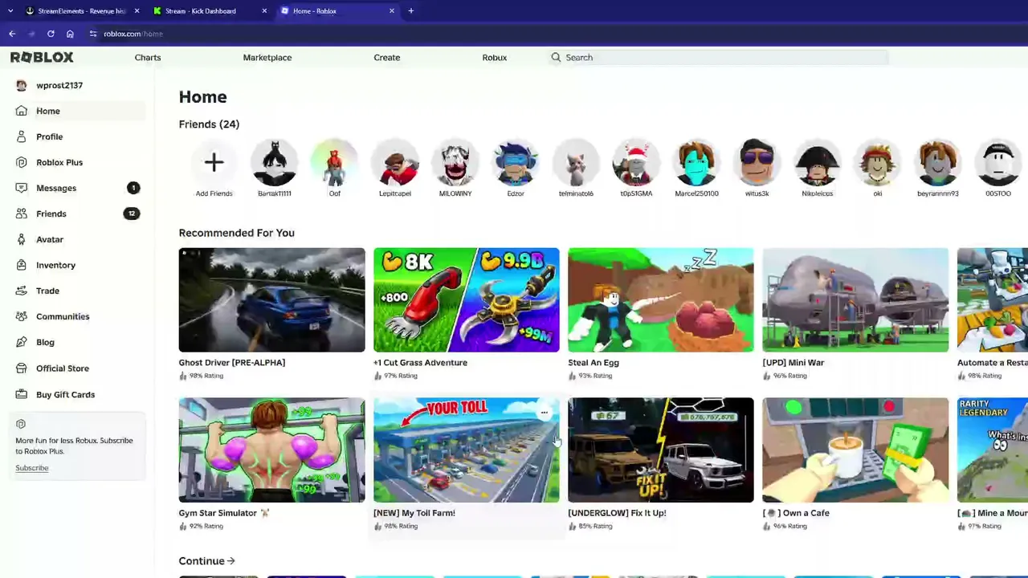This screenshot has height=578, width=1028.
Task: Click the Ghost Driver [PRE-ALPHA] title
Action: (232, 362)
